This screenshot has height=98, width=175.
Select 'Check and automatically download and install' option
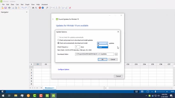(x=58, y=43)
